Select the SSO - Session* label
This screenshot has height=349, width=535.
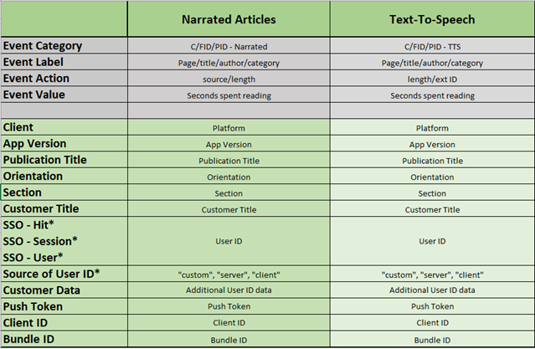tap(40, 241)
